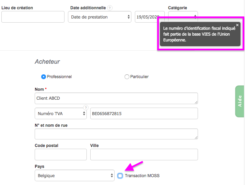Click the Nom field resize handle

click(x=196, y=102)
